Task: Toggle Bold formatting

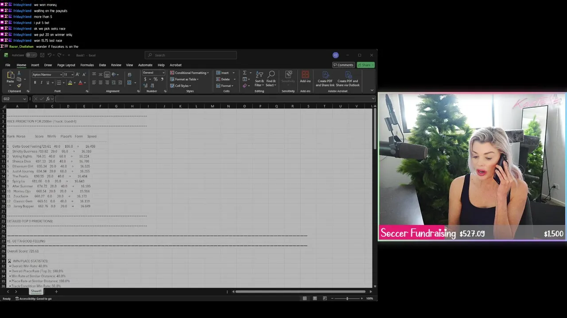Action: [35, 83]
